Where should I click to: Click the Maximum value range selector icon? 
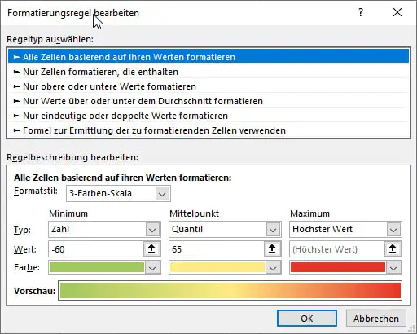tap(393, 248)
